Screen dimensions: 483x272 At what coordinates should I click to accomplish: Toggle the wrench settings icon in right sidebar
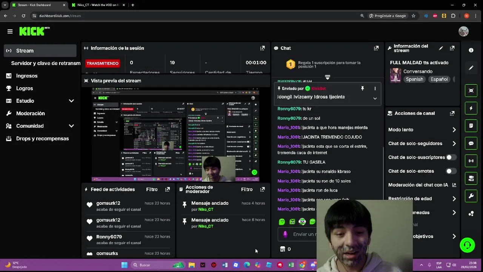click(471, 196)
